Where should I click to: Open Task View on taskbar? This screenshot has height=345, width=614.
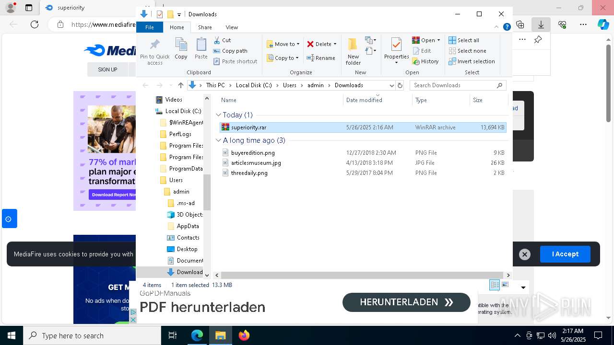click(173, 335)
